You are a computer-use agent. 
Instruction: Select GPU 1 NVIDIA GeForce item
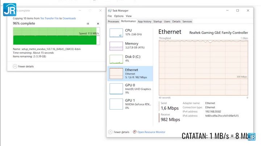point(130,104)
